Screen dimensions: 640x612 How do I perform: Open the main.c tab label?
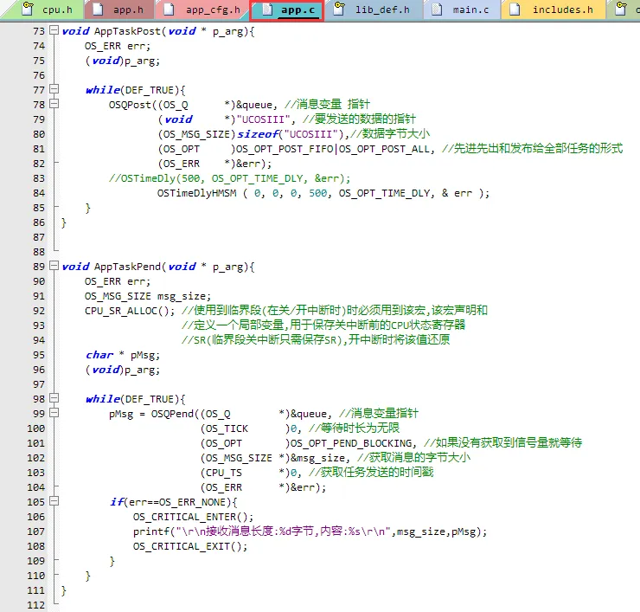point(470,10)
